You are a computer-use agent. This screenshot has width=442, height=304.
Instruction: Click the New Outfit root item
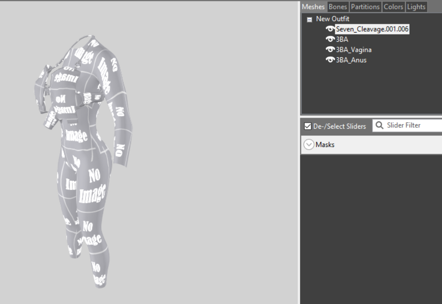click(x=333, y=19)
